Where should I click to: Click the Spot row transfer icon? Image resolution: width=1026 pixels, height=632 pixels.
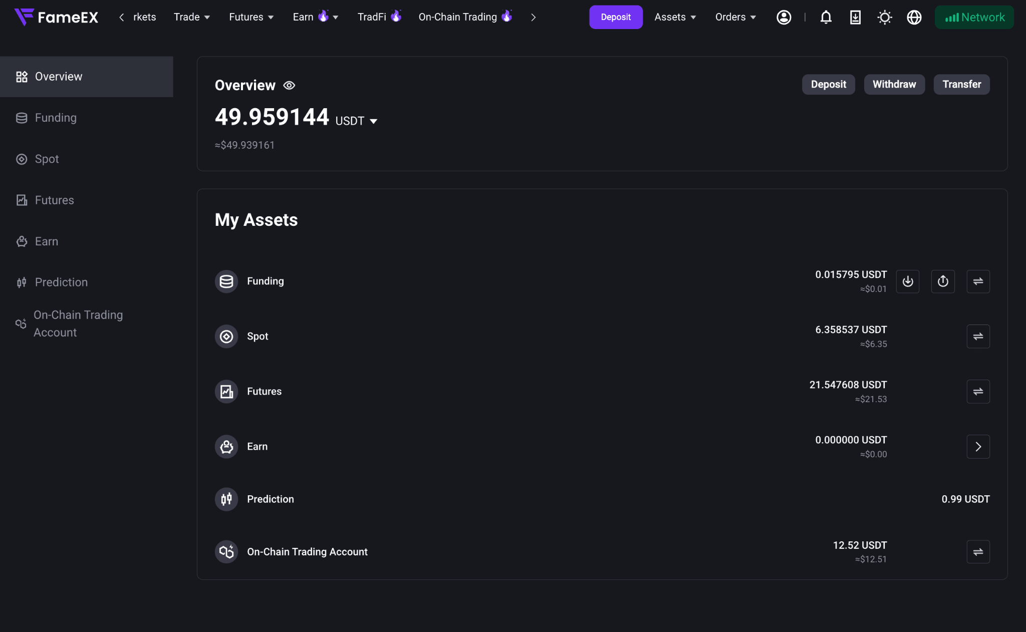pyautogui.click(x=978, y=337)
